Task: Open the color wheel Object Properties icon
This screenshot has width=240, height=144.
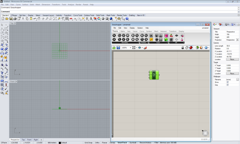Action: 99,19
